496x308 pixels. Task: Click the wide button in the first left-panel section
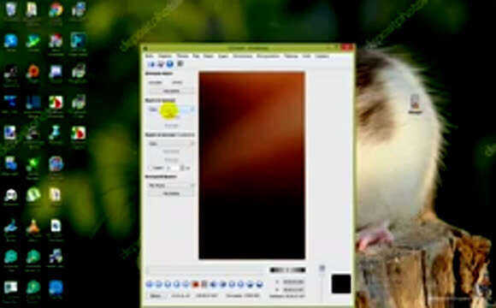pyautogui.click(x=171, y=92)
